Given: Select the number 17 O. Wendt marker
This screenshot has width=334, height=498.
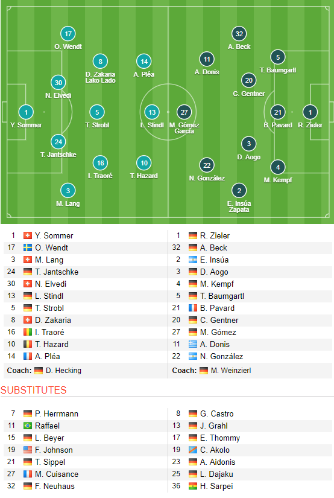Looking at the screenshot, I should click(x=68, y=34).
